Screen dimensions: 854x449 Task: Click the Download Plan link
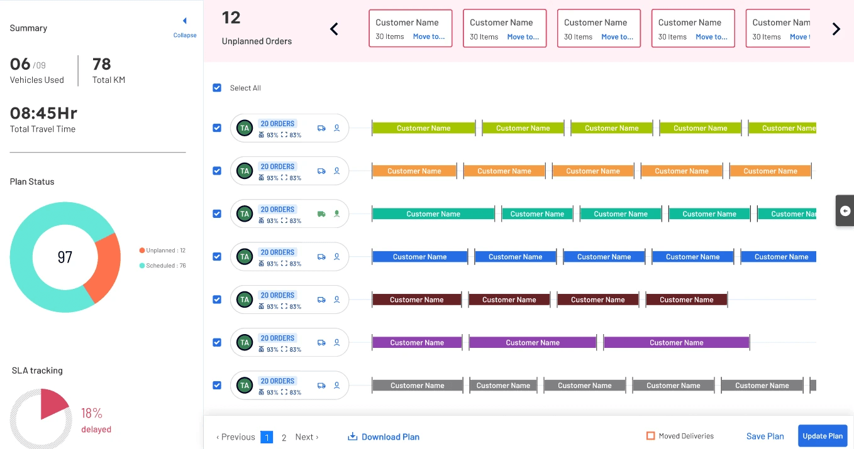click(x=384, y=436)
